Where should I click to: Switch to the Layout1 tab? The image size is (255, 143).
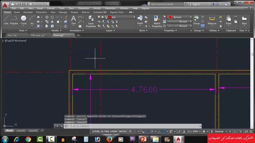[21, 131]
